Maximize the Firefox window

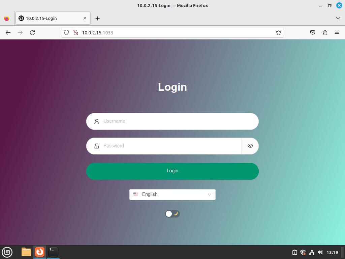click(x=330, y=5)
